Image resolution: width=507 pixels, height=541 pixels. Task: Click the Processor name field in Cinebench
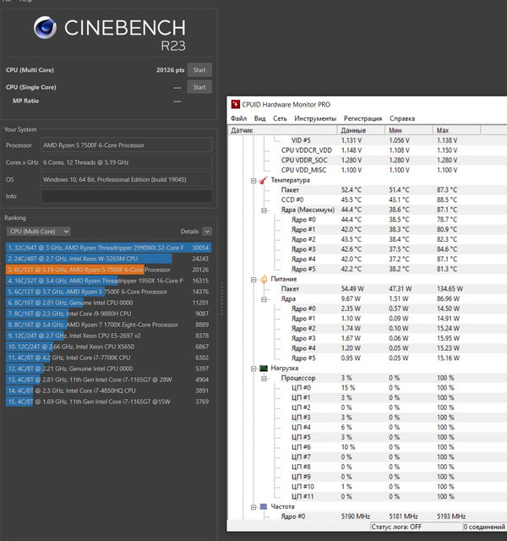(127, 145)
